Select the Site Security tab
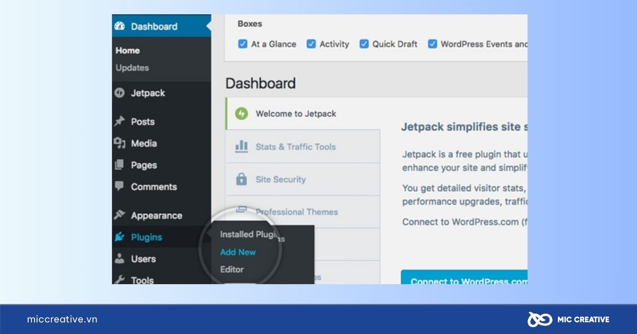The height and width of the screenshot is (334, 637). 303,179
